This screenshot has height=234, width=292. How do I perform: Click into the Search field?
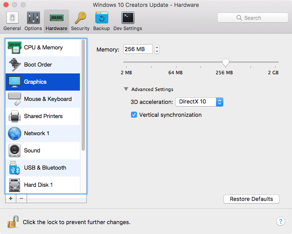click(252, 18)
